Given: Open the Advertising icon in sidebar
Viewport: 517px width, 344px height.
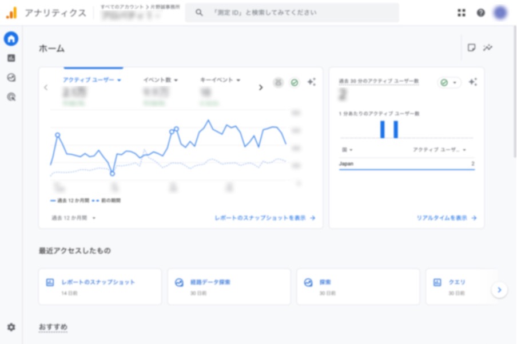Looking at the screenshot, I should click(11, 97).
